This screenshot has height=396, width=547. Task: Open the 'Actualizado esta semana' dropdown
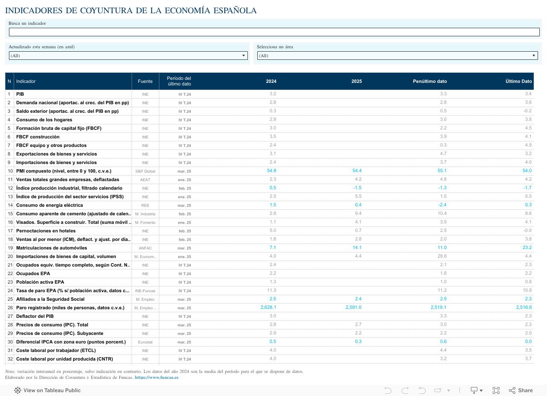point(128,56)
